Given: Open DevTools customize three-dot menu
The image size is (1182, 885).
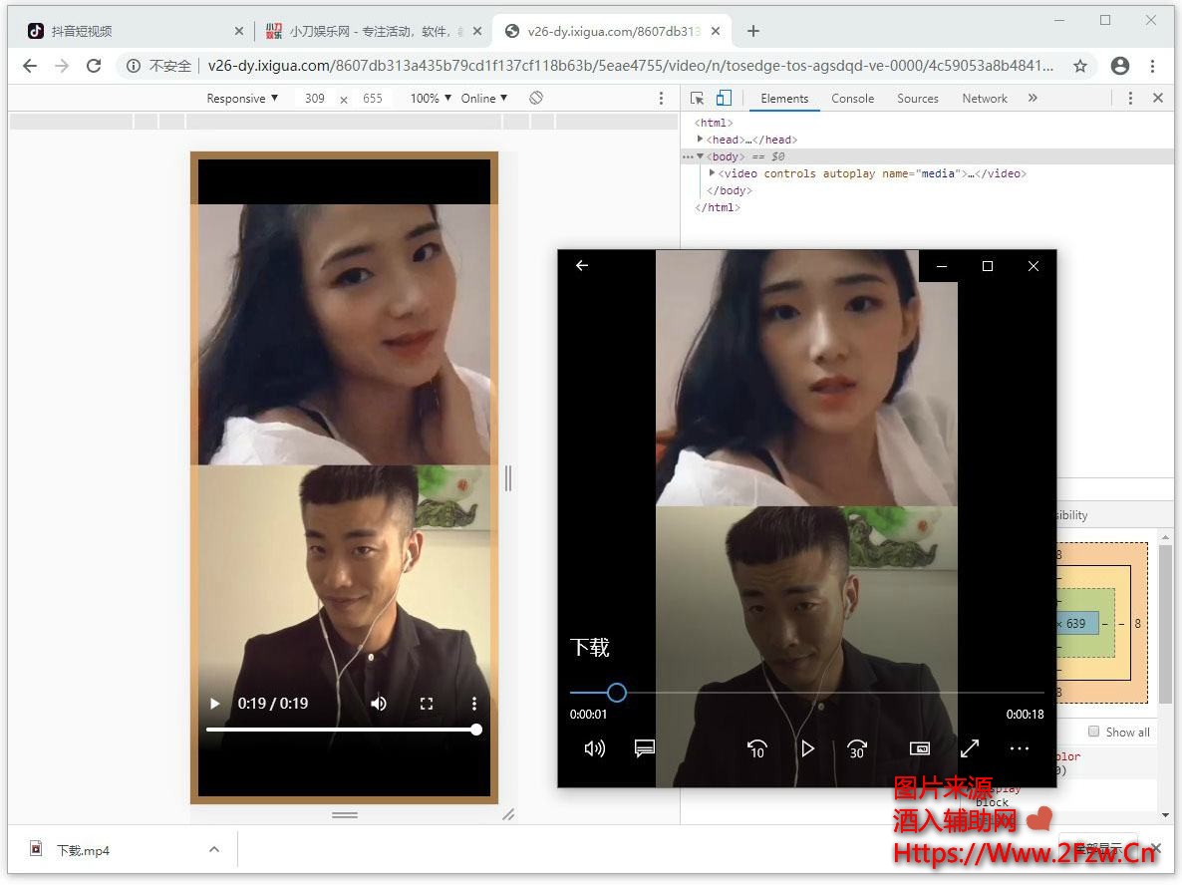Looking at the screenshot, I should 1130,99.
